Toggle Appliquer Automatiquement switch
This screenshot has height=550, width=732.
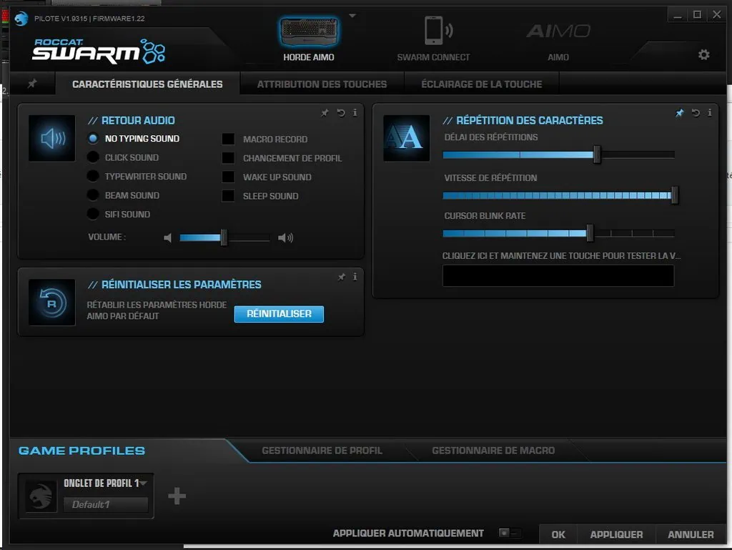click(x=510, y=534)
